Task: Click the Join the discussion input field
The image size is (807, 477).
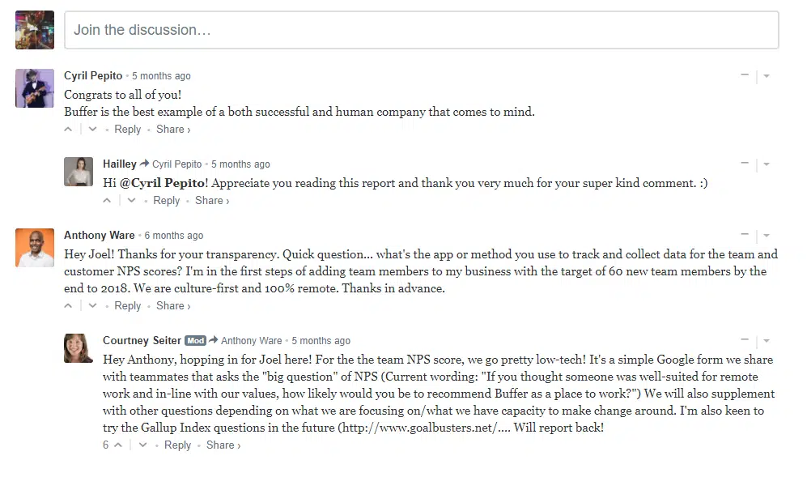Action: point(422,30)
